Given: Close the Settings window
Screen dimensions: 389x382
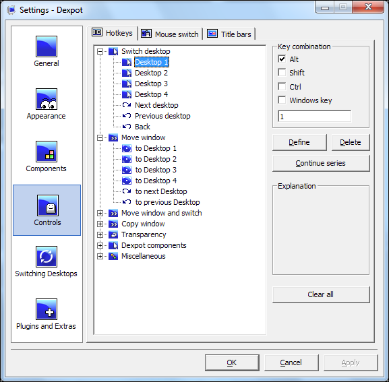Looking at the screenshot, I should coord(368,7).
